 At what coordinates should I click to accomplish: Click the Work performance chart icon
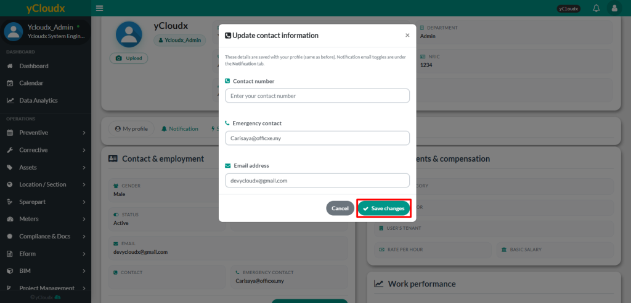379,284
